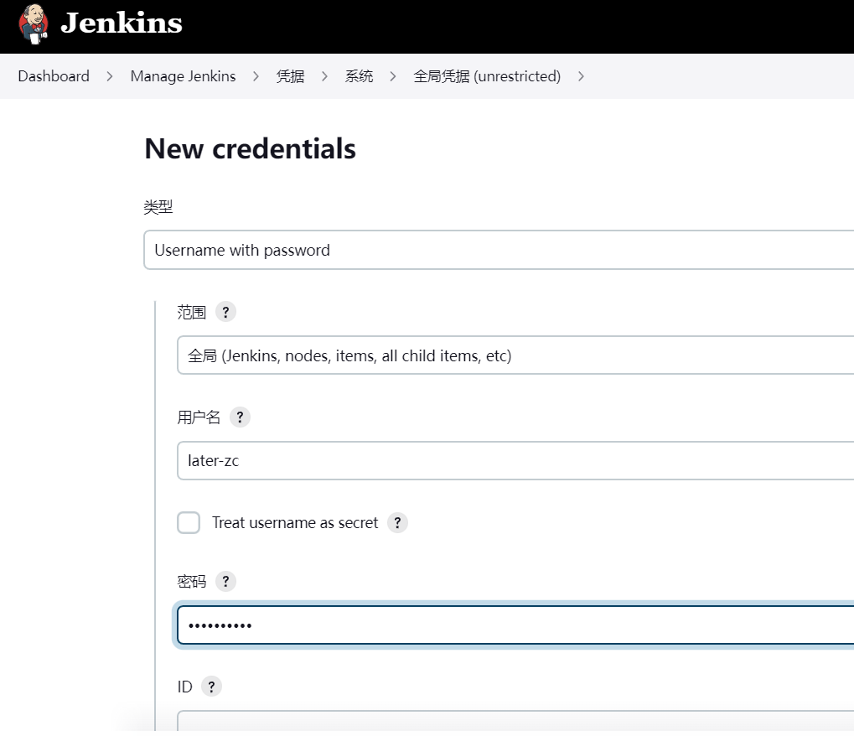Screen dimensions: 854x736
Task: Enable Treat username as secret checkbox
Action: point(189,522)
